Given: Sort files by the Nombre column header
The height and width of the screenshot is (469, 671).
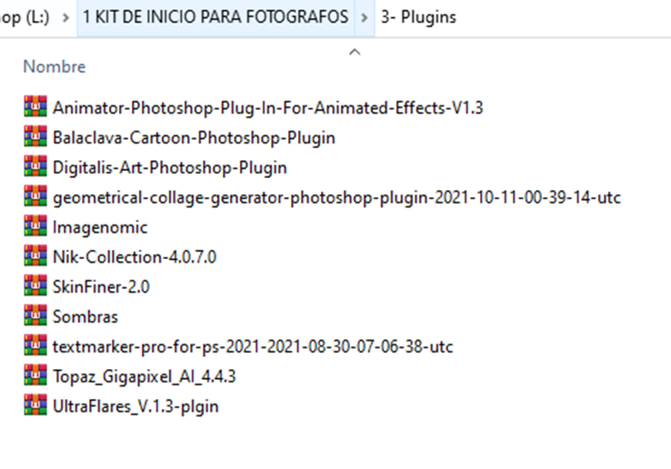Looking at the screenshot, I should point(55,66).
